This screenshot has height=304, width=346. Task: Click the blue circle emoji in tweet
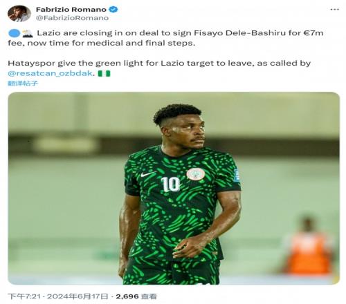click(x=15, y=33)
